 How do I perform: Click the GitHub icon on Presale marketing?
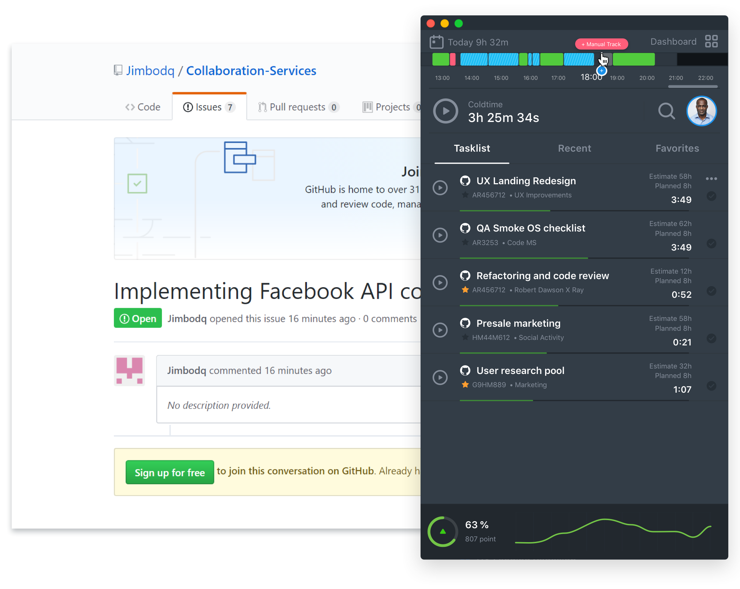coord(465,323)
